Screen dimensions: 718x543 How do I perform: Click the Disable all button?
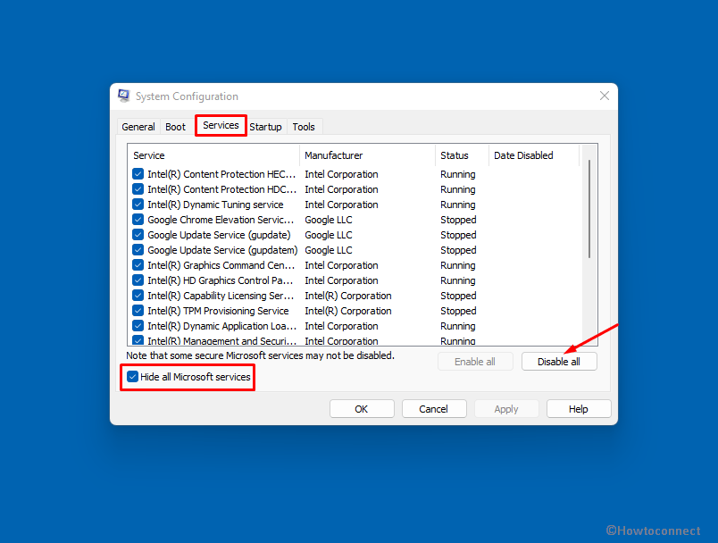click(x=559, y=361)
